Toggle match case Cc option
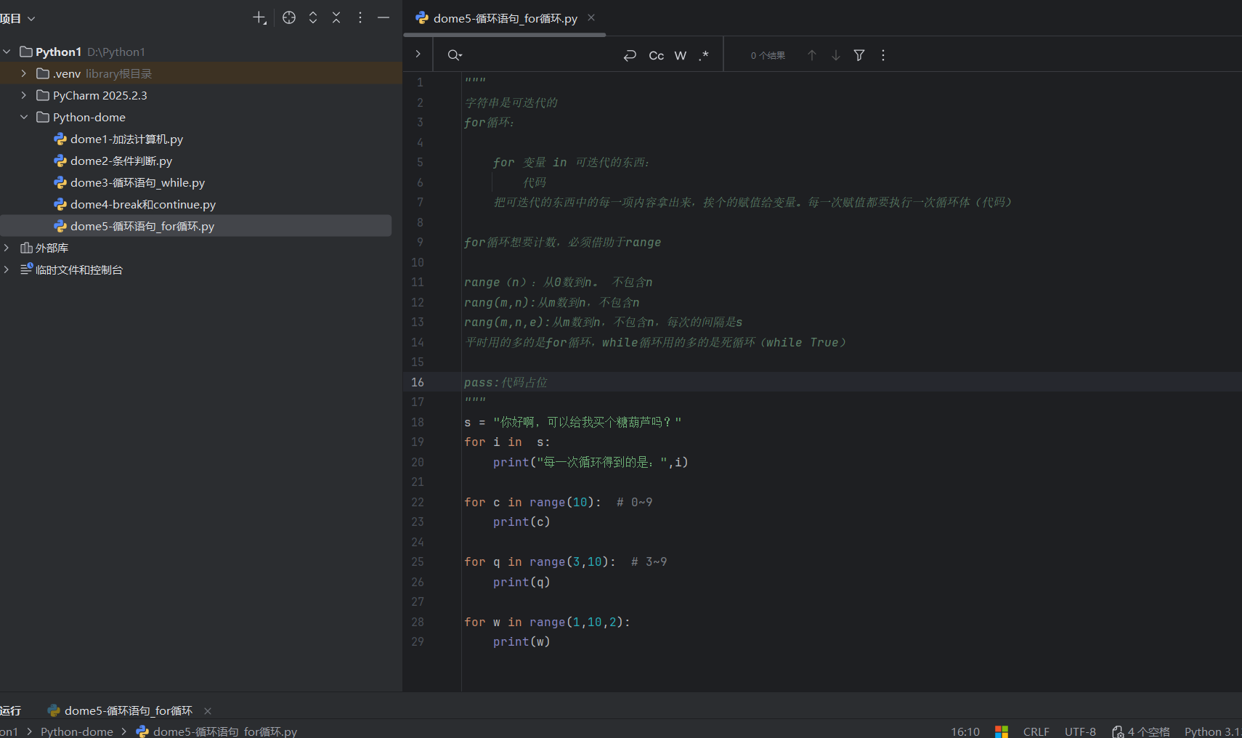 657,55
